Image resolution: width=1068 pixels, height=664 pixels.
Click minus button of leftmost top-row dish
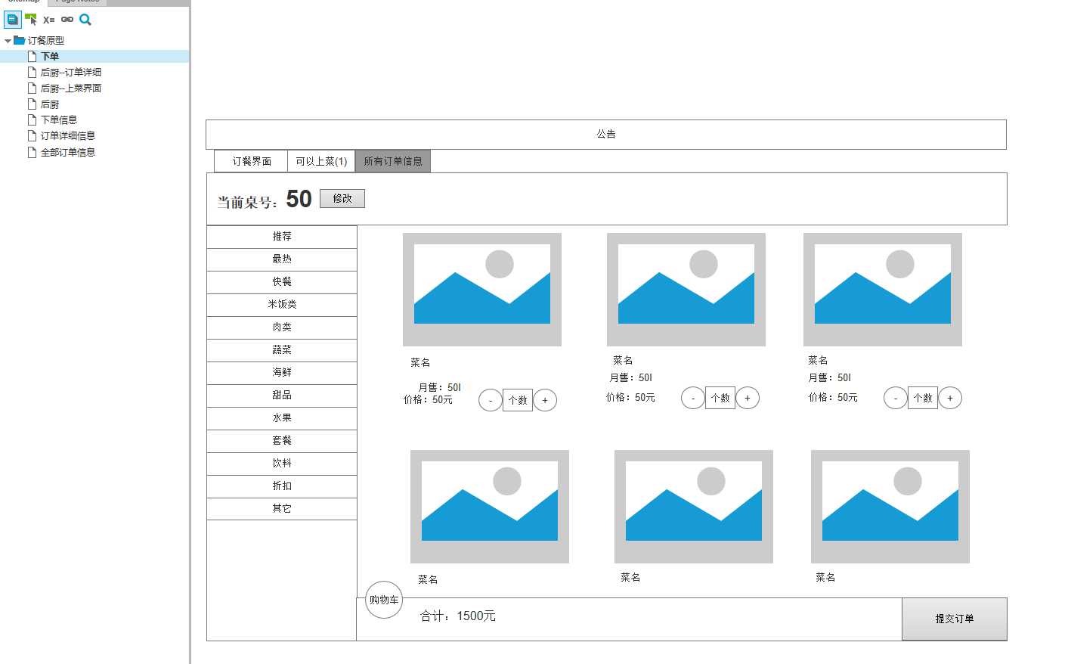[x=491, y=400]
